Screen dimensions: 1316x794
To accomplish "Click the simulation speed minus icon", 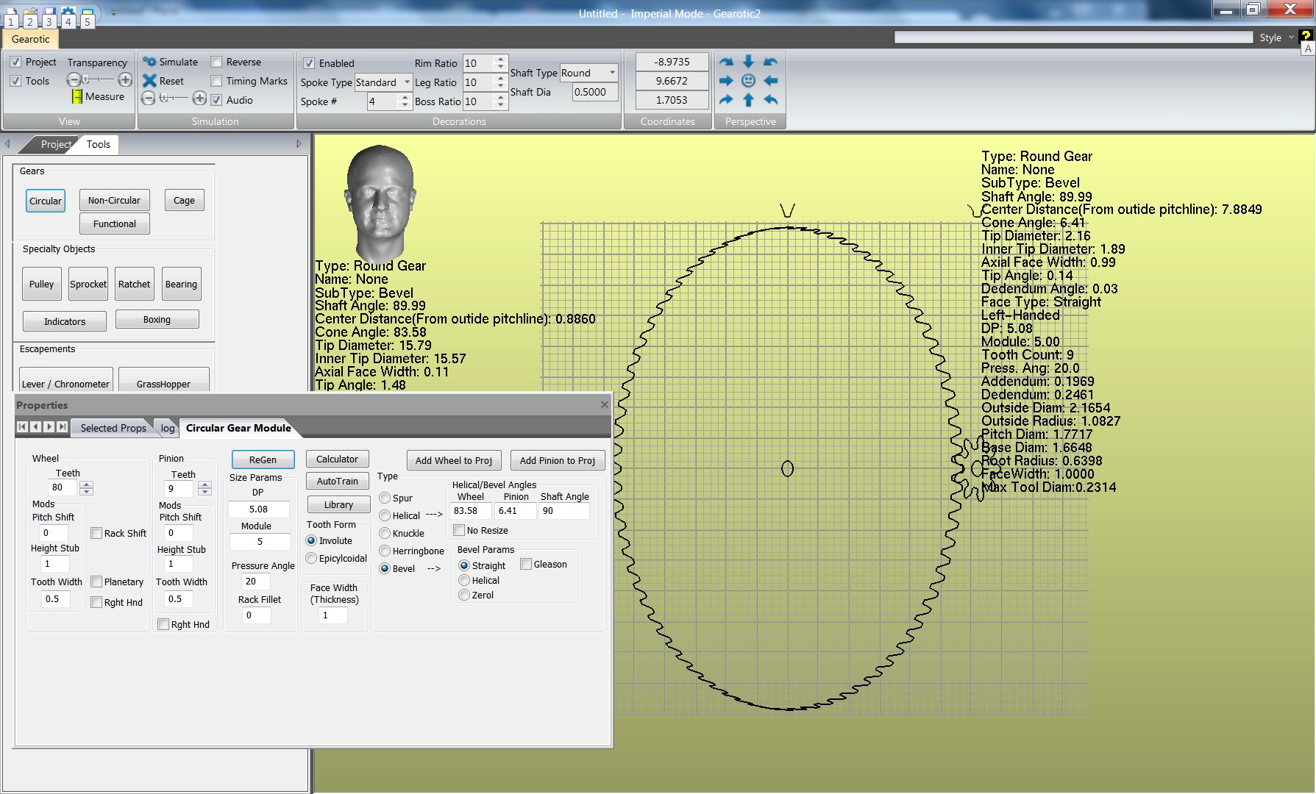I will click(x=148, y=99).
